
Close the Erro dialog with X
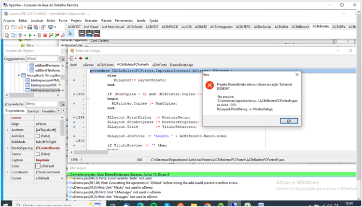tap(297, 74)
